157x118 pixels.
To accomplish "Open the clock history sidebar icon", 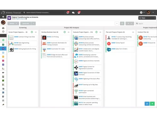I will point(3,31).
